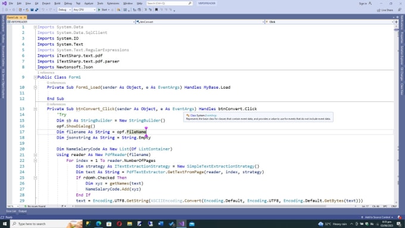Viewport: 405px width, 228px height.
Task: Collapse the Form1_Load sub
Action: click(x=35, y=88)
